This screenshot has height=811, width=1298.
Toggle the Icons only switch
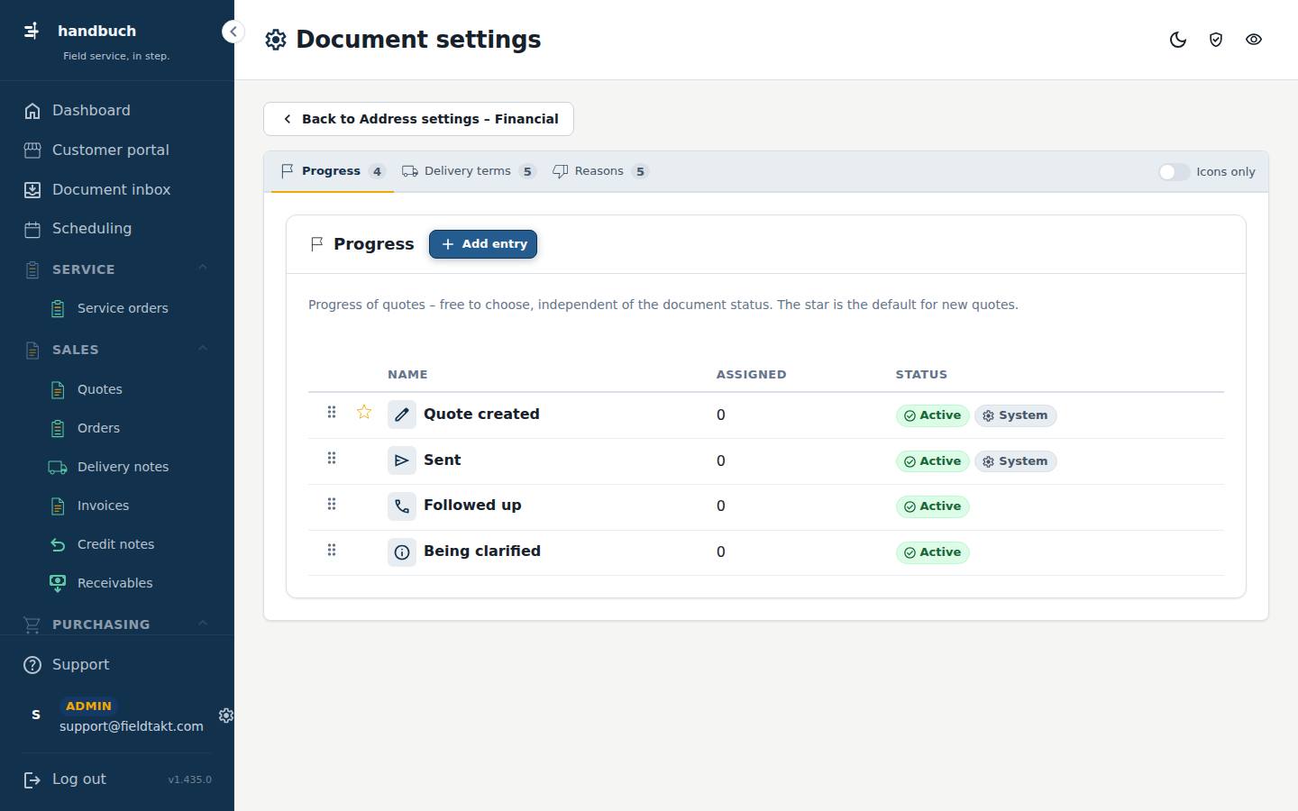pyautogui.click(x=1174, y=172)
